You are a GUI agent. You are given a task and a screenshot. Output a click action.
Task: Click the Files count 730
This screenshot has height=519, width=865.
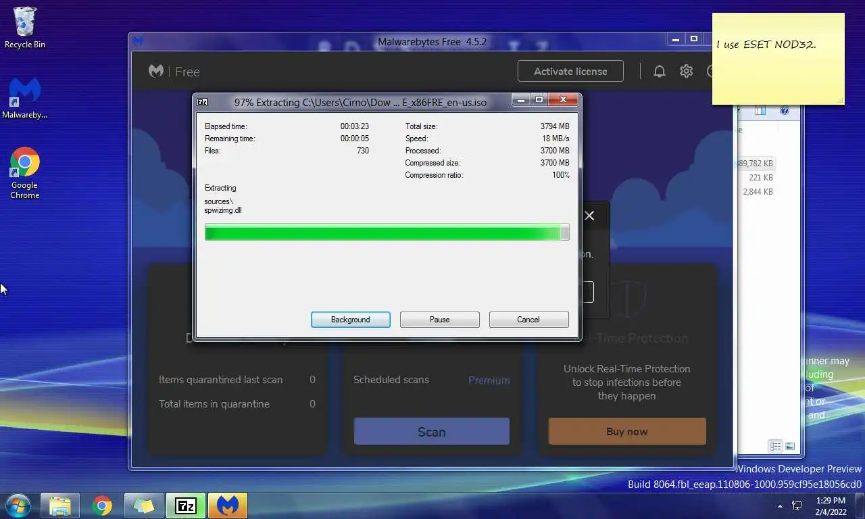[363, 151]
